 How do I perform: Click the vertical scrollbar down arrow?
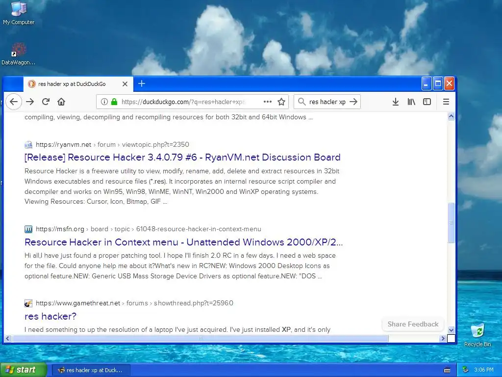[x=451, y=330]
